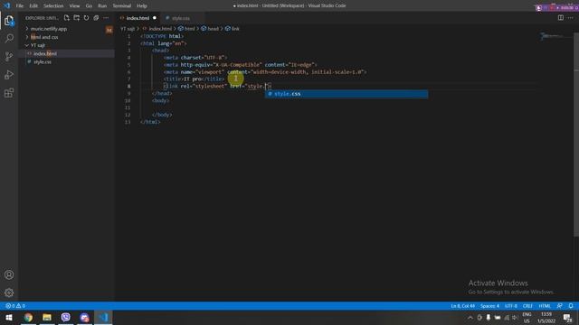This screenshot has height=325, width=579.
Task: Open the Search view in activity bar
Action: [x=9, y=38]
